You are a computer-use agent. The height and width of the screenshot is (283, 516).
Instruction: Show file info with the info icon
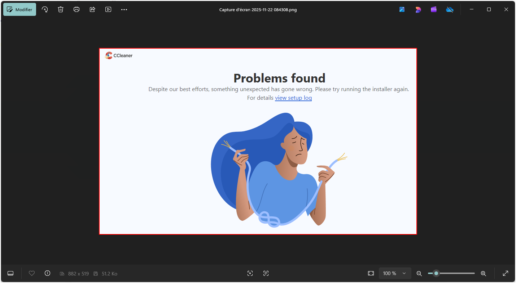[47, 273]
